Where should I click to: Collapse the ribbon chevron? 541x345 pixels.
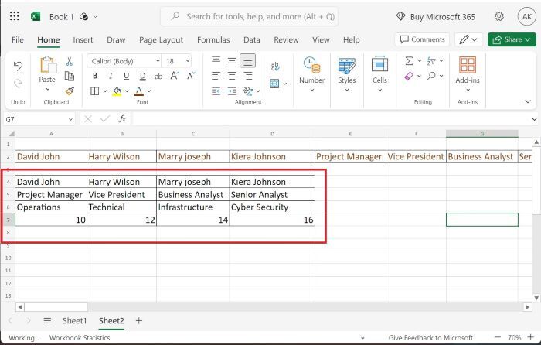[528, 101]
